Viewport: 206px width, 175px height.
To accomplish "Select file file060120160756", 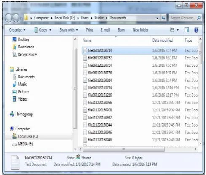I will (100, 73).
